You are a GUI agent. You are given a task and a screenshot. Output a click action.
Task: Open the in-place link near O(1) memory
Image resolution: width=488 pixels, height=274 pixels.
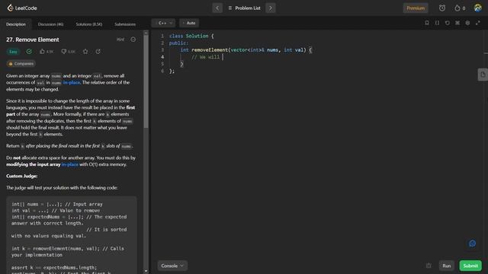pyautogui.click(x=69, y=164)
